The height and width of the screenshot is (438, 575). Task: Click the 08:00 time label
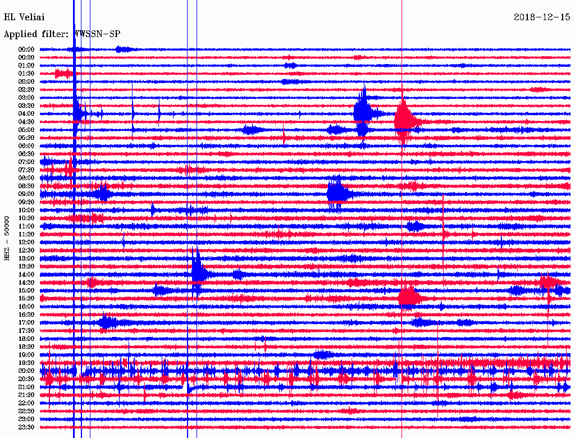(26, 178)
